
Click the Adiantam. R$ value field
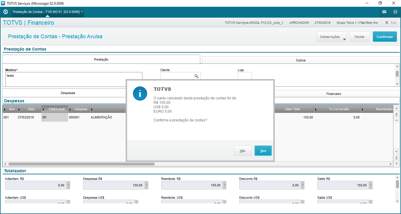36,185
